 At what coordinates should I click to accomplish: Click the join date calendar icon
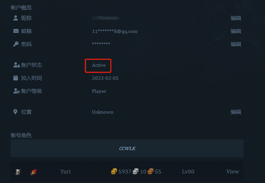click(x=16, y=78)
